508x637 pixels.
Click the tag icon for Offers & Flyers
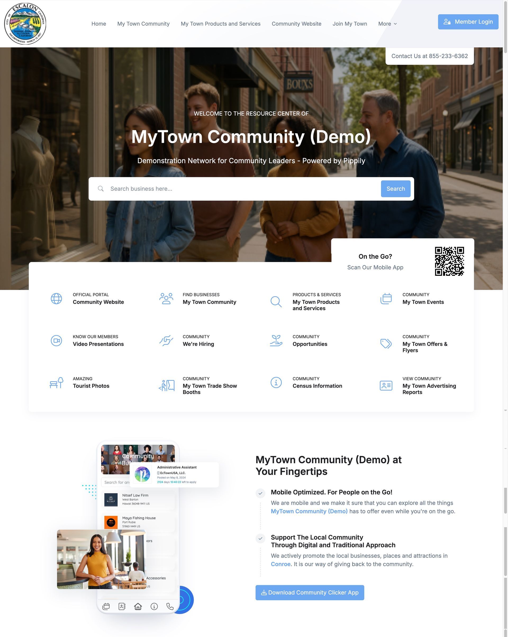point(386,343)
